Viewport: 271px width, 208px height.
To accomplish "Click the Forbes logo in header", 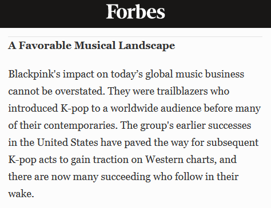I will pyautogui.click(x=135, y=12).
